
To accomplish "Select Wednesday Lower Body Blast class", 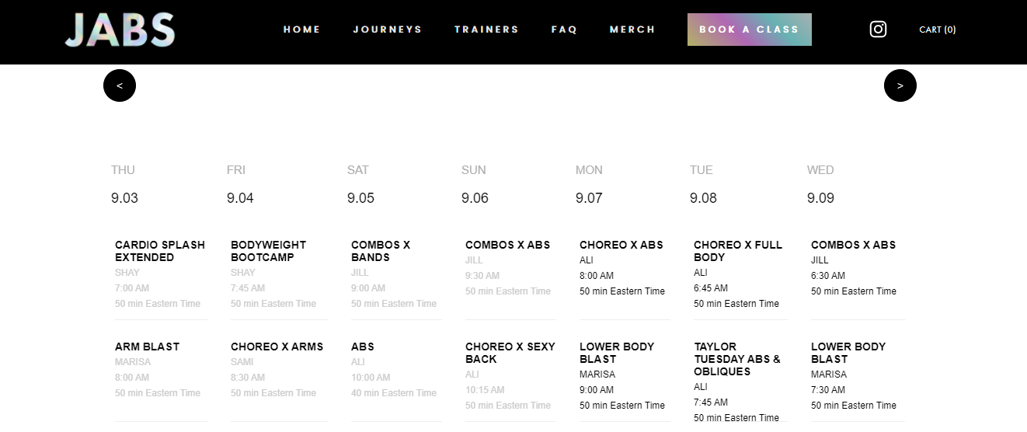I will pos(848,353).
